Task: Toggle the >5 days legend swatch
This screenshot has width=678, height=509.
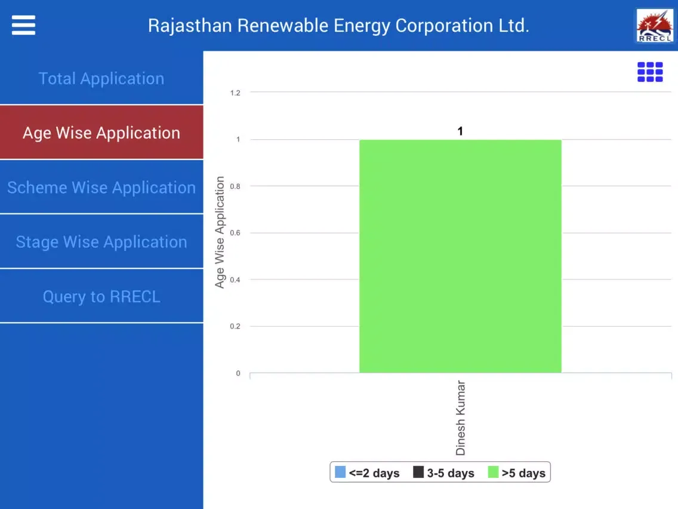Action: coord(493,472)
